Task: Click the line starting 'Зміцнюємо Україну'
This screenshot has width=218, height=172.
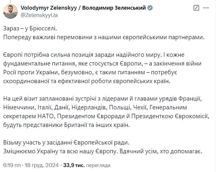Action: click(103, 151)
